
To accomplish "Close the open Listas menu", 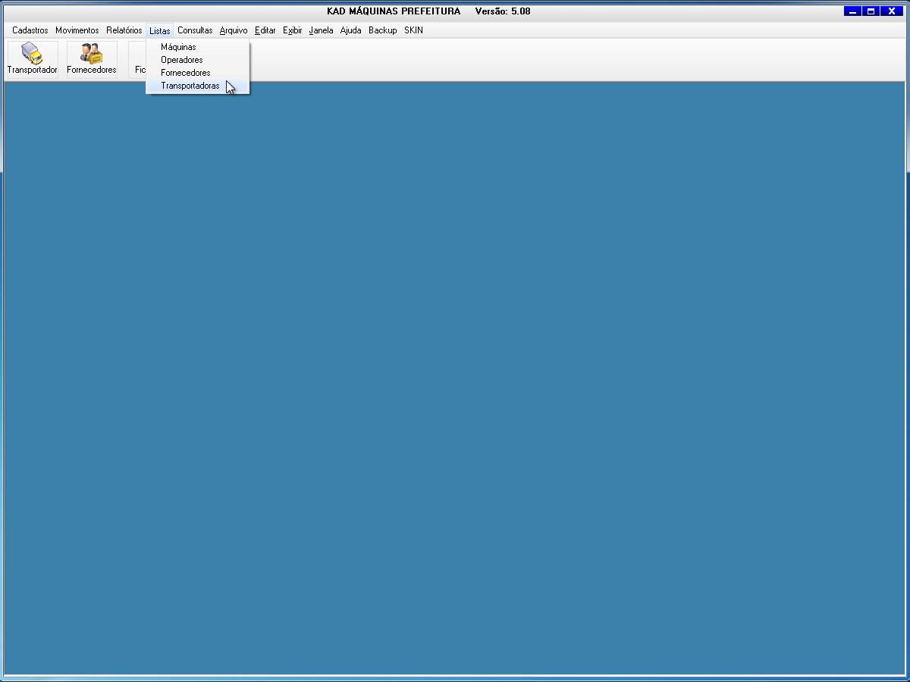I will click(160, 30).
